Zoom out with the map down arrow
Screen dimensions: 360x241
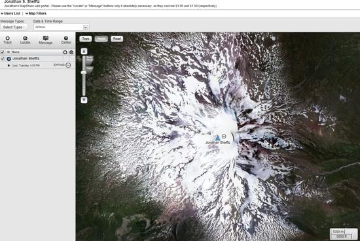(84, 100)
